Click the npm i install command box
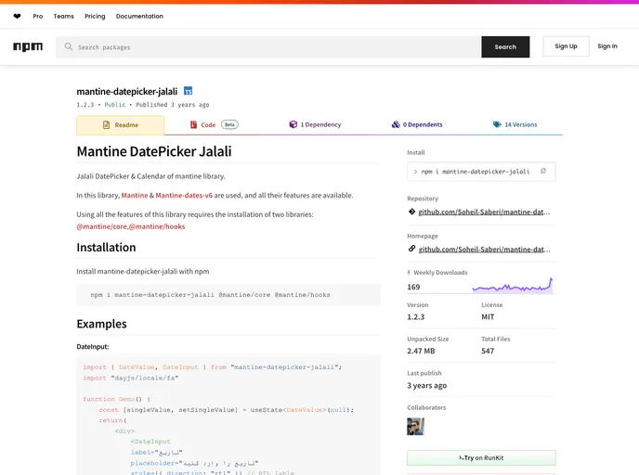Screen dimensions: 639x475 pos(481,172)
